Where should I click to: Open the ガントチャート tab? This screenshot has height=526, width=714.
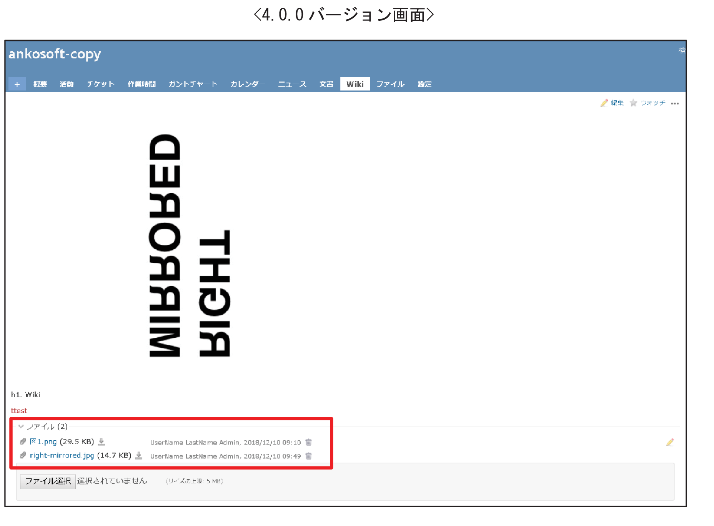(x=193, y=84)
